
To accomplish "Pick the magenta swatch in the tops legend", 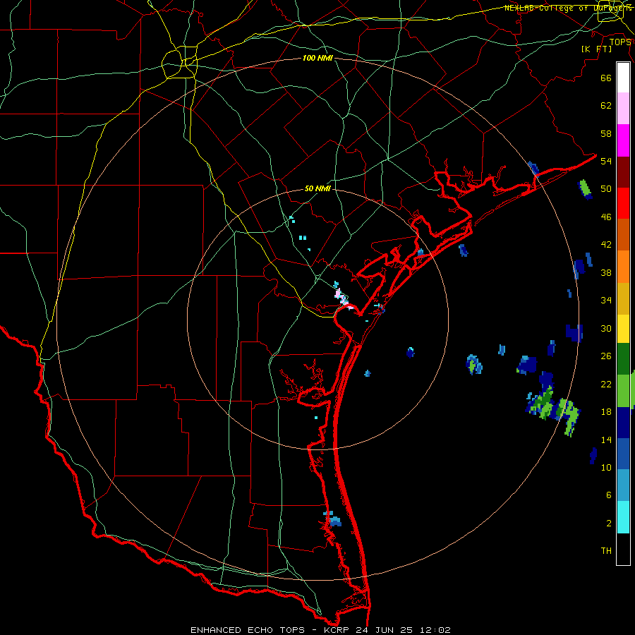I will (x=623, y=140).
